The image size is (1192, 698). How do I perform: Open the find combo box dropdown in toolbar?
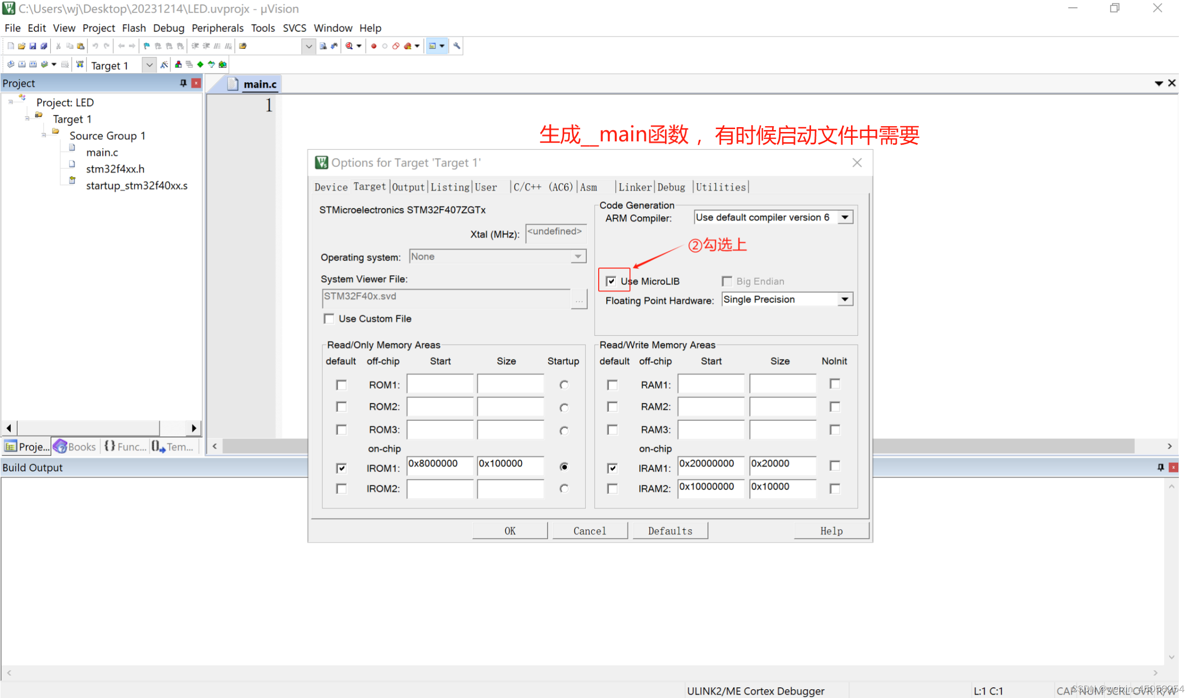tap(309, 46)
